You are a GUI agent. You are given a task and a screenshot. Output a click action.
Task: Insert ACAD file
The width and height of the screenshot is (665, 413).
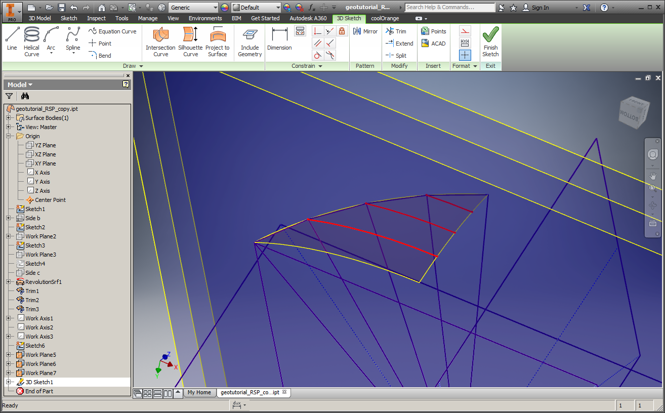click(433, 44)
